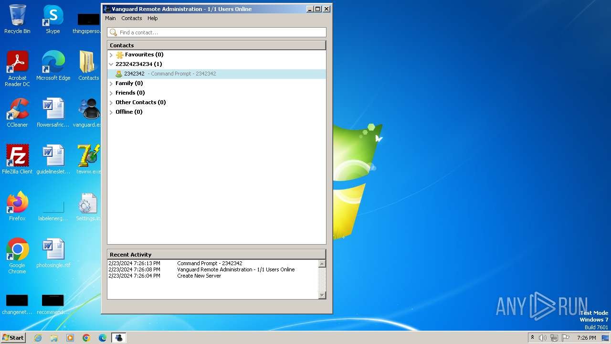Viewport: 611px width, 344px height.
Task: Click the Find a contact search field
Action: [x=217, y=32]
